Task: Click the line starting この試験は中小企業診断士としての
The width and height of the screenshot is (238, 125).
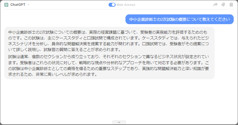Action: 108,68
